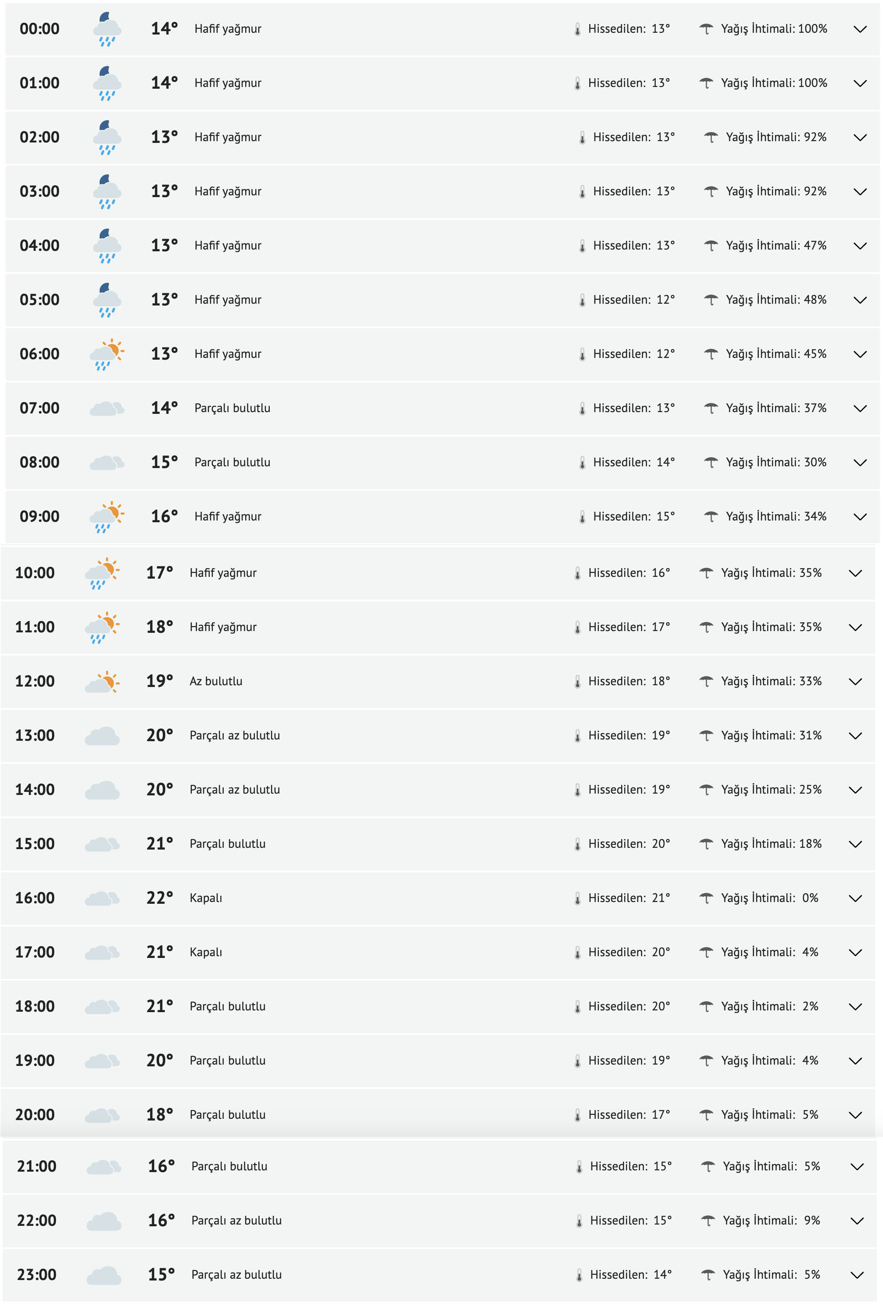Image resolution: width=883 pixels, height=1315 pixels.
Task: Click the 20° temperature at 14:00
Action: (160, 790)
